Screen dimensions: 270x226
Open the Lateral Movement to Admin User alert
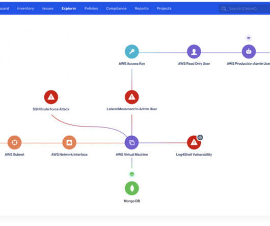point(132,97)
